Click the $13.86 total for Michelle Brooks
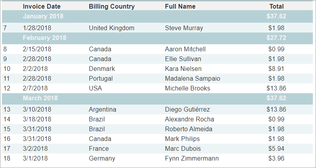Screen dimensions: 316x168 [276, 88]
